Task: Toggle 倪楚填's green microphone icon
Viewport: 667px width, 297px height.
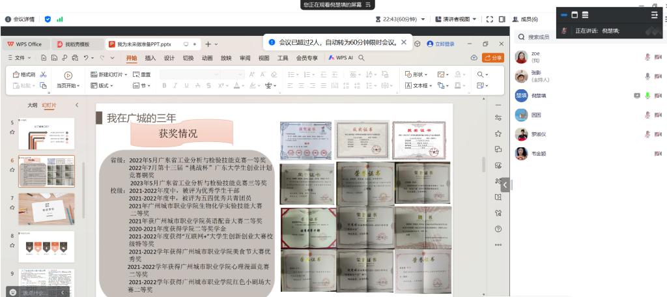Action: (x=647, y=96)
